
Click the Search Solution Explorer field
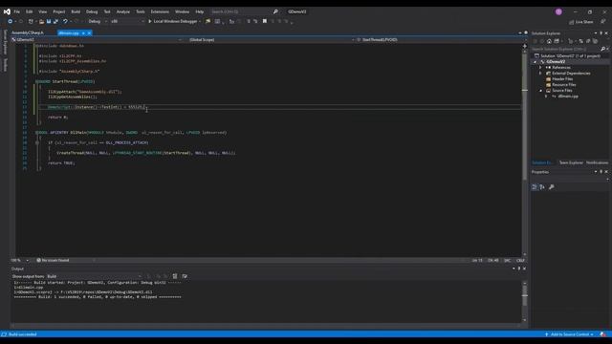tap(565, 49)
